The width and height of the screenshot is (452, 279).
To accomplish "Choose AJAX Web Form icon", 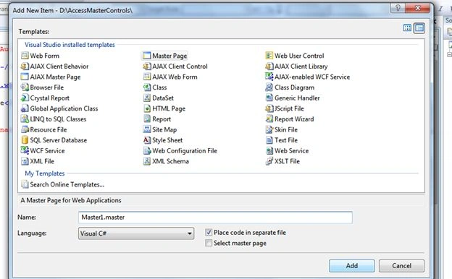I will (147, 77).
